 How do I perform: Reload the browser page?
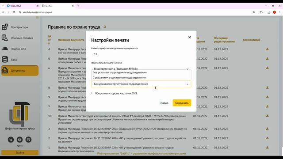click(14, 12)
